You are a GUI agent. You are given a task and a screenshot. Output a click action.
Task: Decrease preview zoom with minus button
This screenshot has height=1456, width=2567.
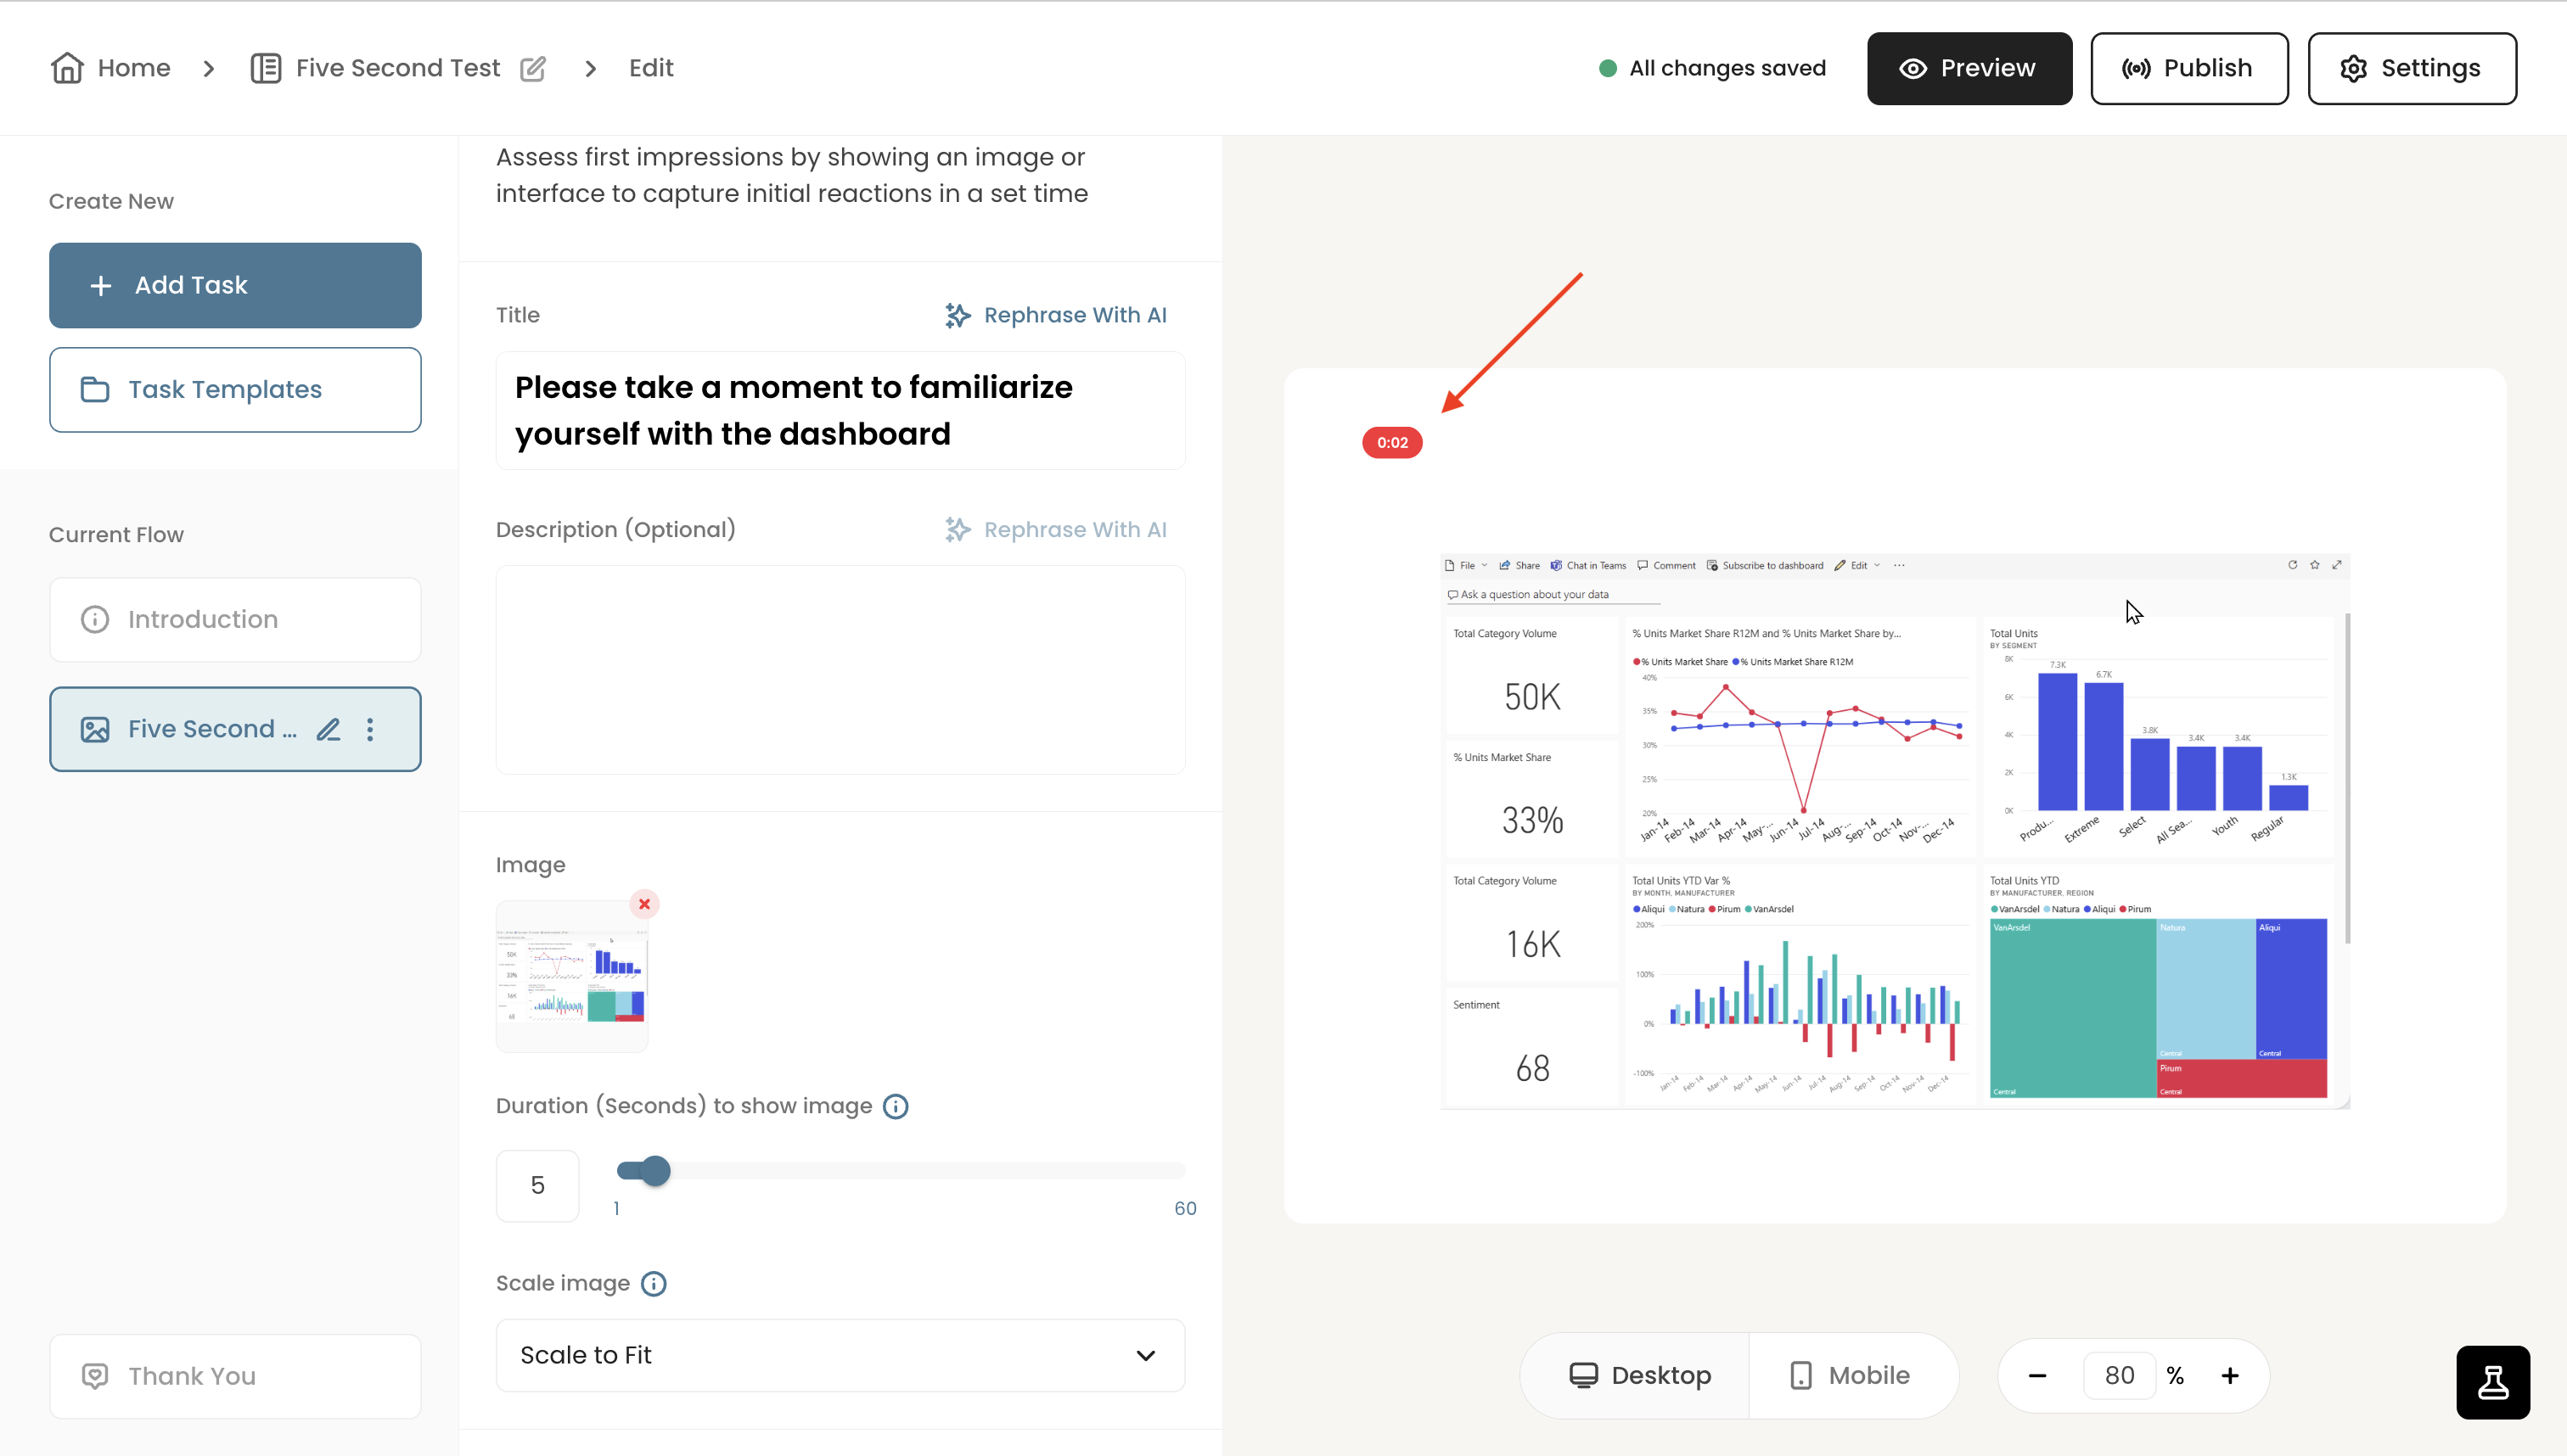tap(2036, 1376)
